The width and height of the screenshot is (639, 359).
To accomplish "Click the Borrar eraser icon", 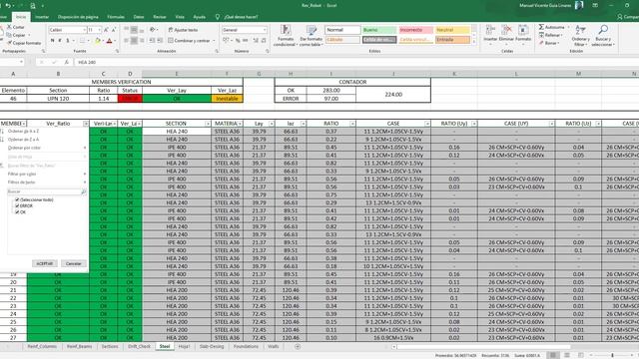I will tap(541, 43).
